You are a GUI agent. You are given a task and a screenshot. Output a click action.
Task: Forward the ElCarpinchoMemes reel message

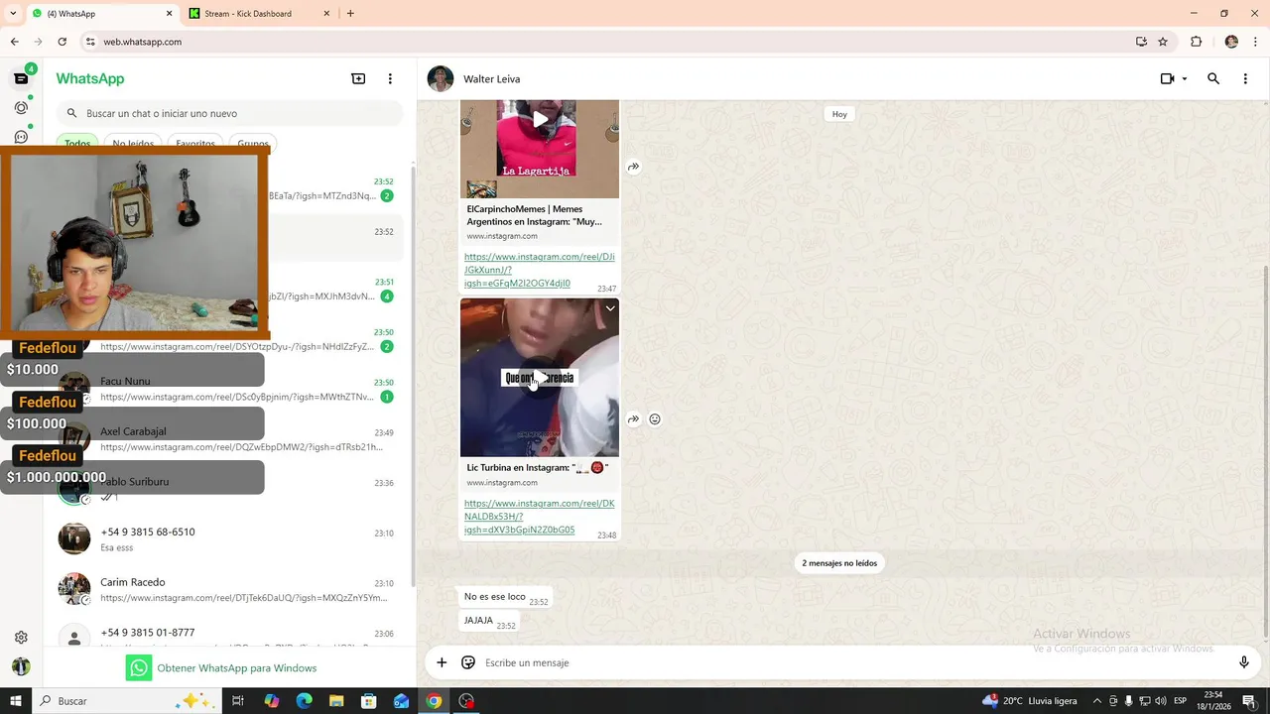633,167
